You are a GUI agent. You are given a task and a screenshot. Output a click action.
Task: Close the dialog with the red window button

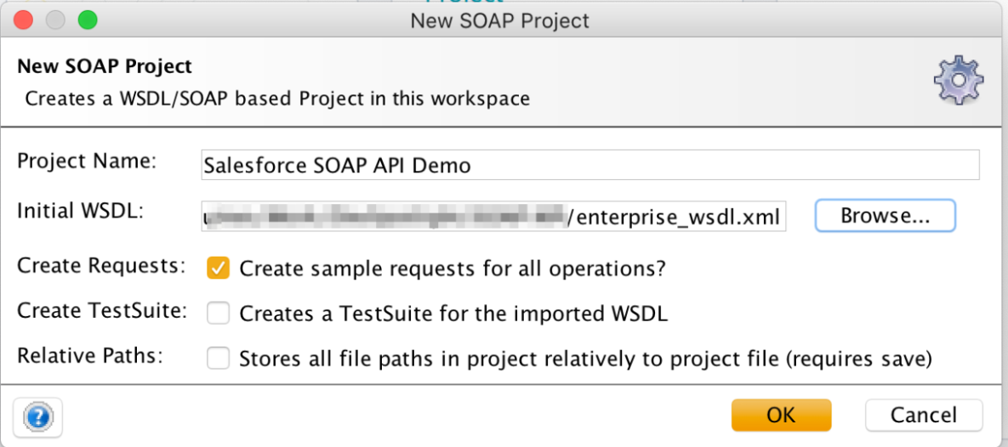point(23,19)
